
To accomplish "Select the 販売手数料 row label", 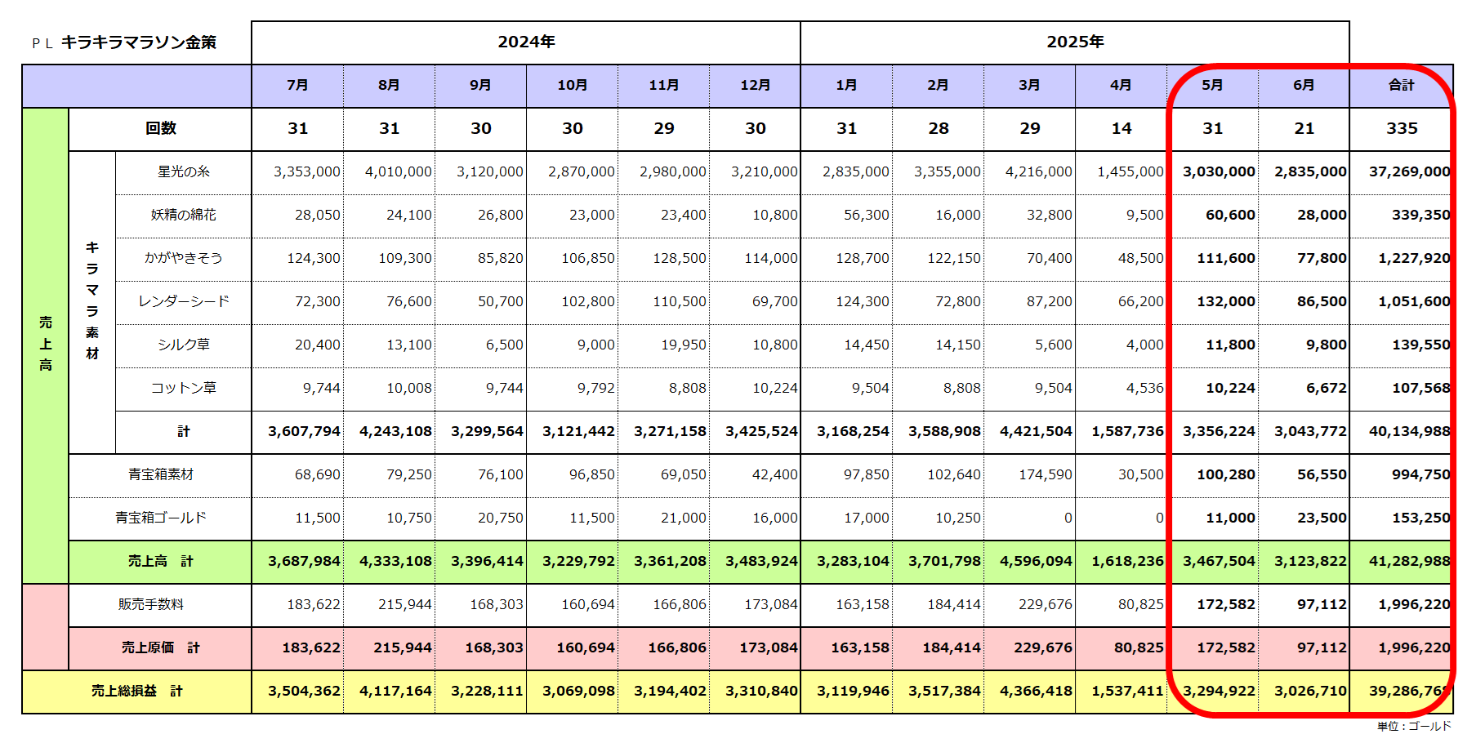I will coord(150,605).
